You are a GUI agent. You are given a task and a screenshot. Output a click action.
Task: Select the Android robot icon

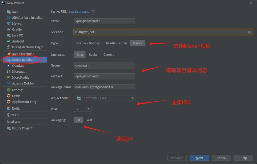9,41
